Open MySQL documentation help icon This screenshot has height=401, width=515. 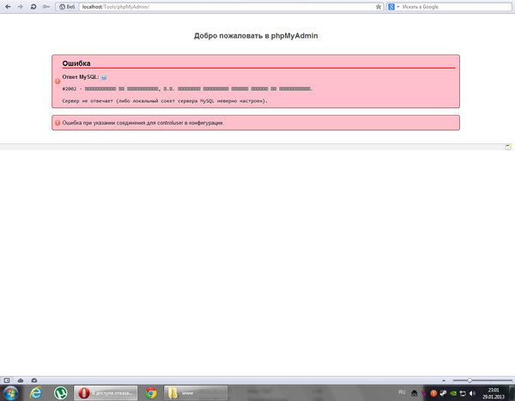click(104, 77)
